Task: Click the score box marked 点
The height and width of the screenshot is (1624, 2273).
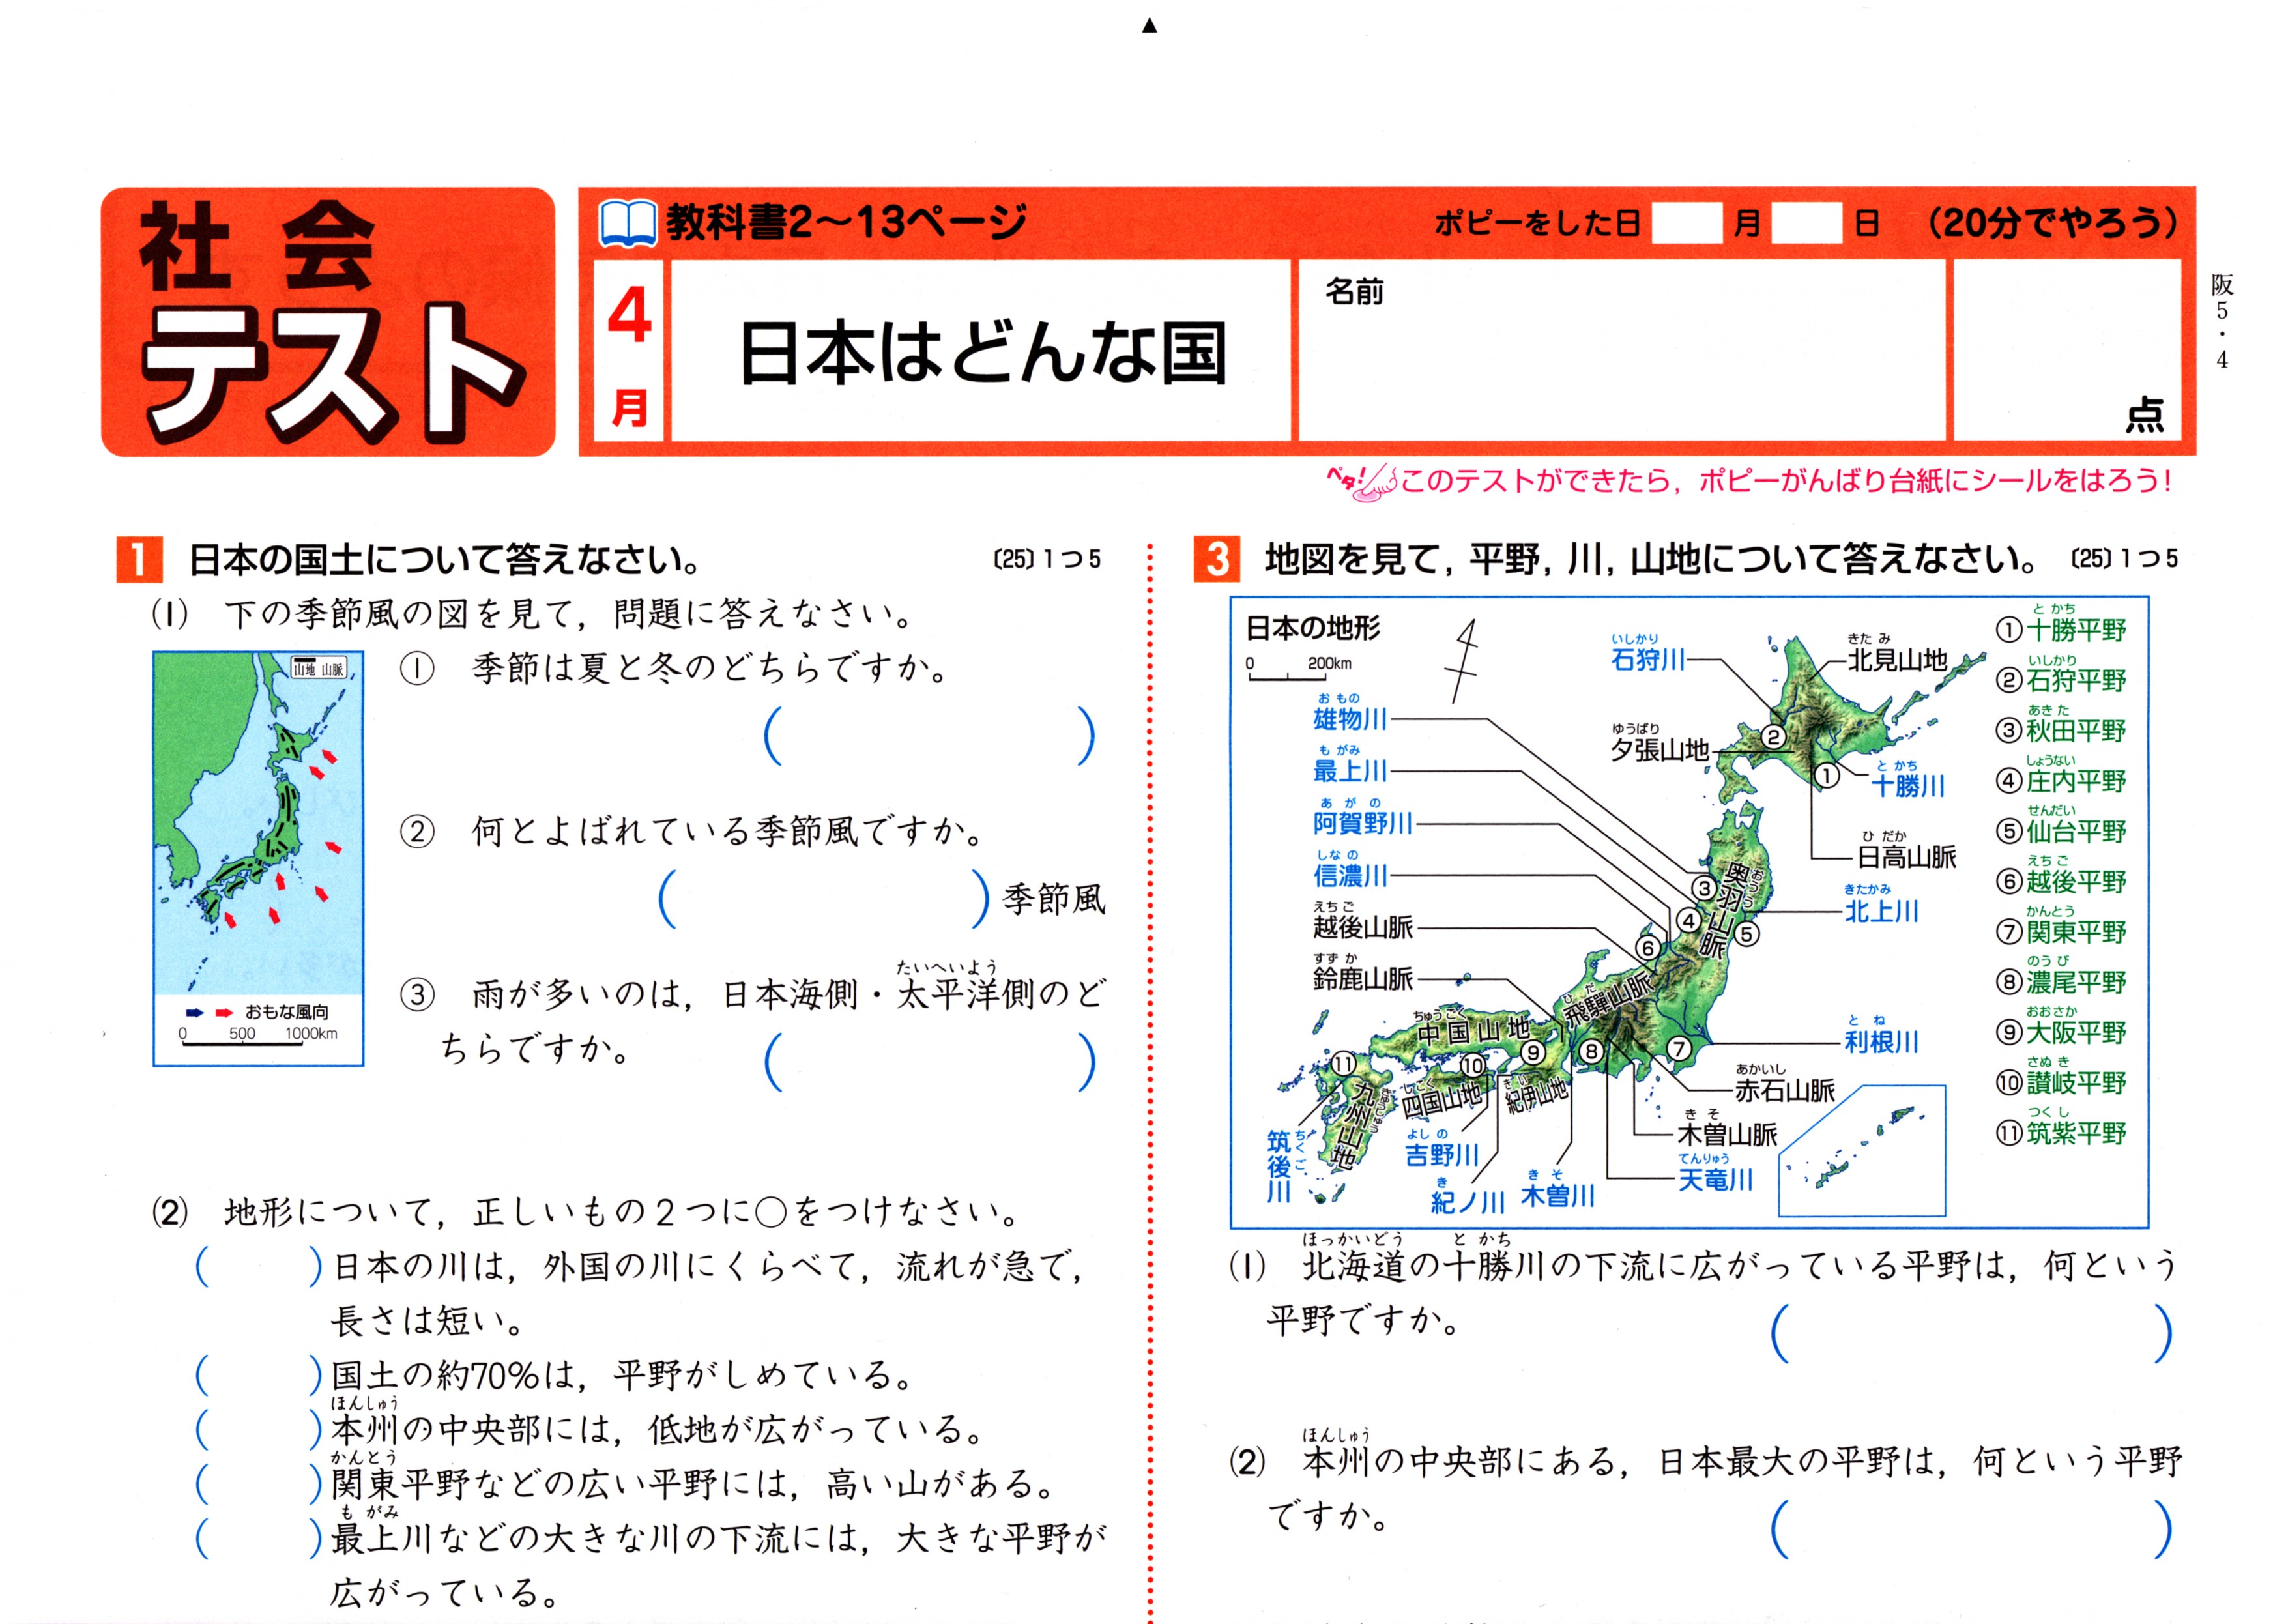Action: [x=2067, y=350]
